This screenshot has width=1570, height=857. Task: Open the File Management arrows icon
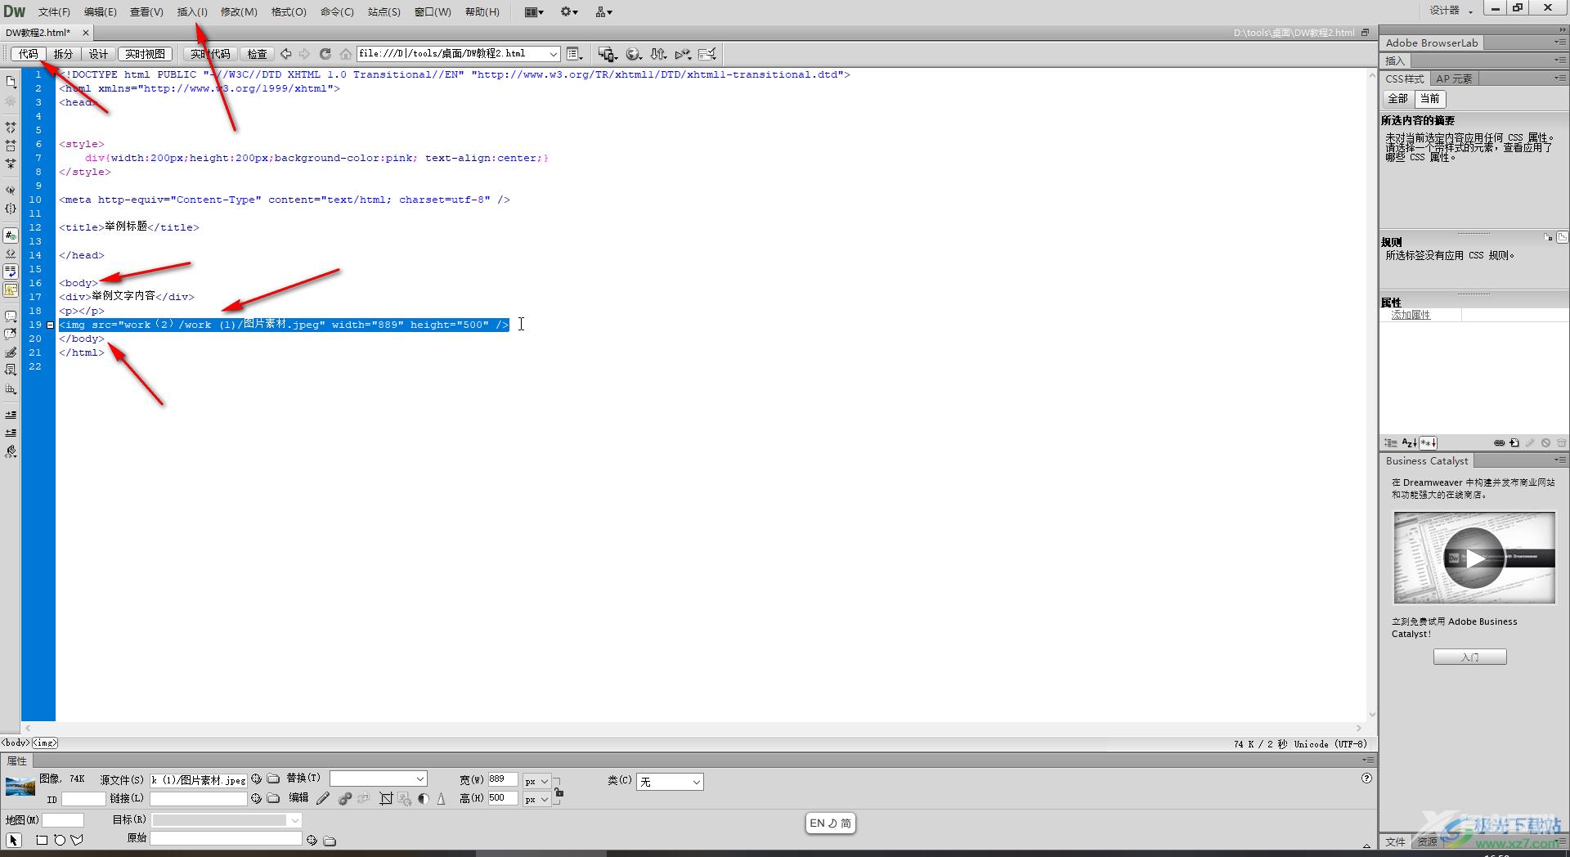coord(658,54)
